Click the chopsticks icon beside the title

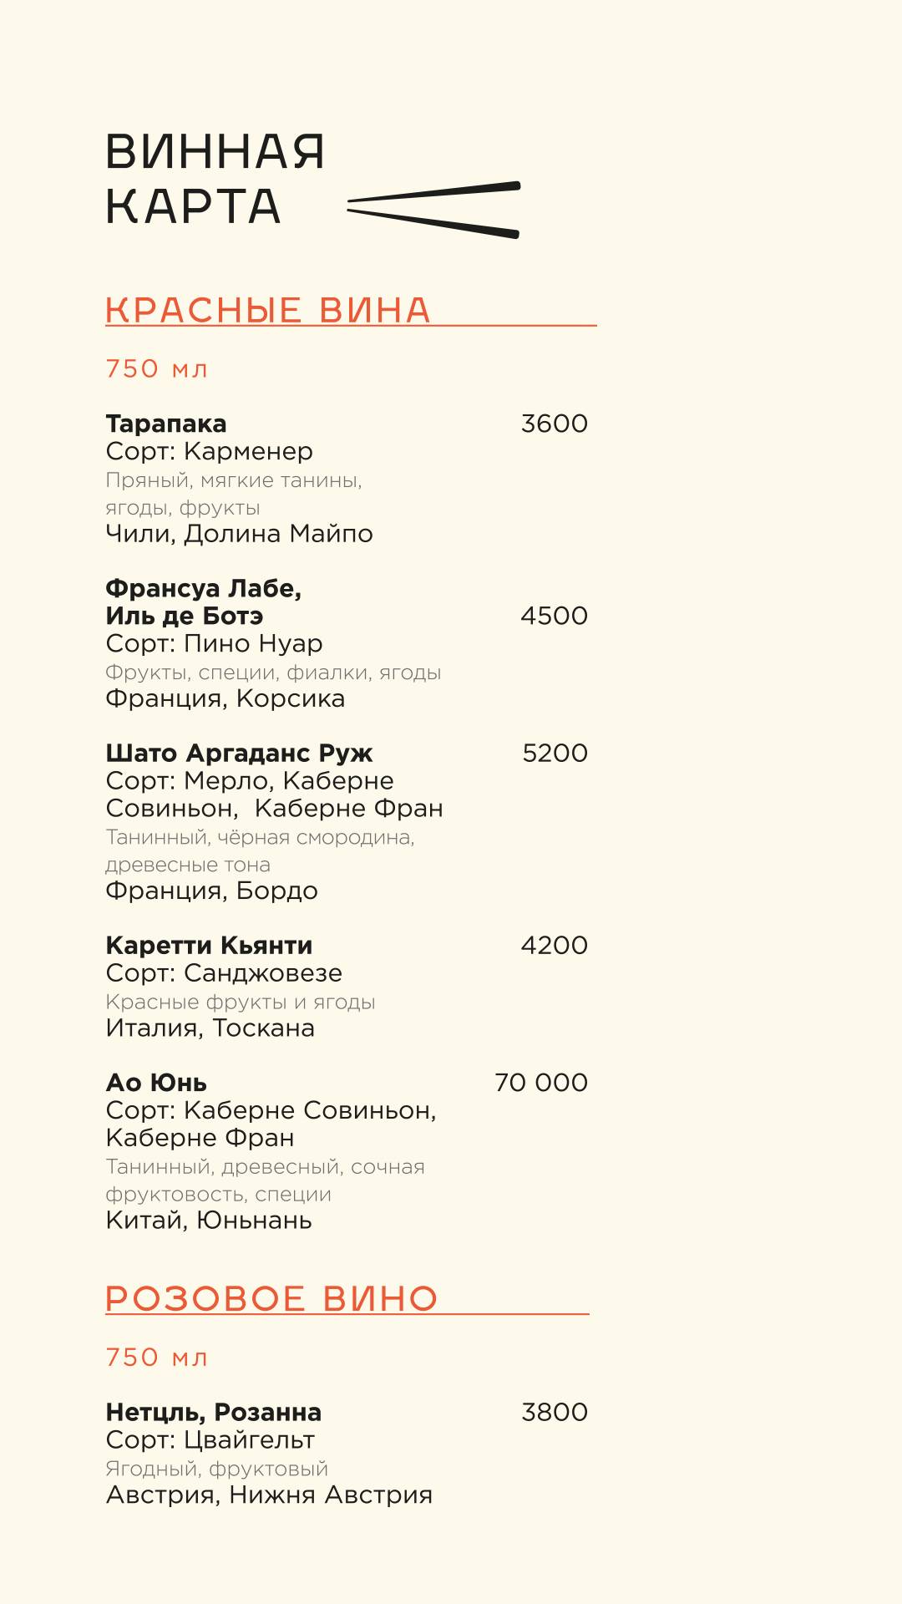point(433,210)
